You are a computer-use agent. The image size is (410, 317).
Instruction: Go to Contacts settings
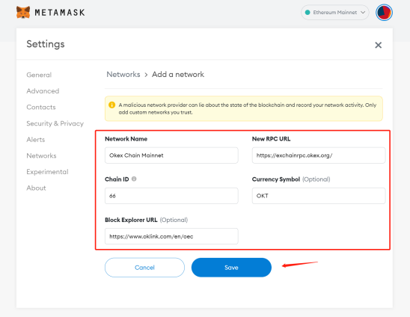[41, 107]
